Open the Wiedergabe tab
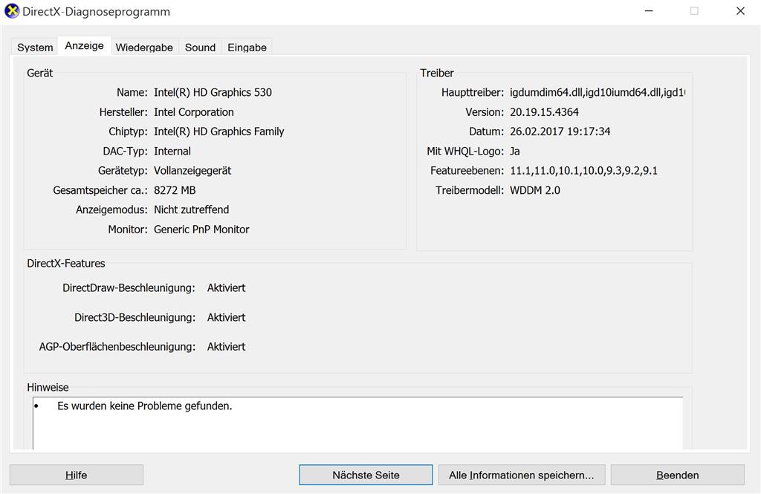This screenshot has width=761, height=494. coord(144,47)
